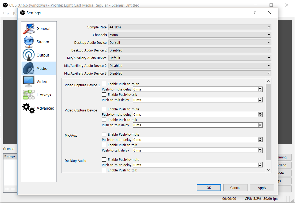Expand the Desktop Audio Device 2 dropdown
295x203 pixels.
point(190,50)
